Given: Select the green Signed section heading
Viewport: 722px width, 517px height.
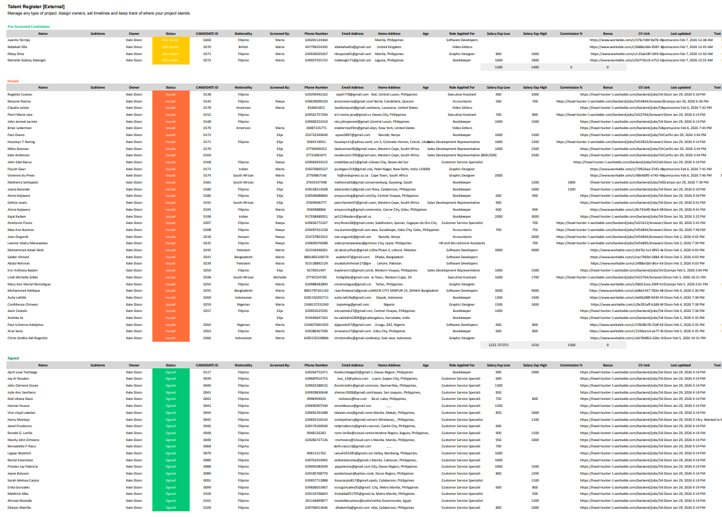Looking at the screenshot, I should click(x=13, y=358).
